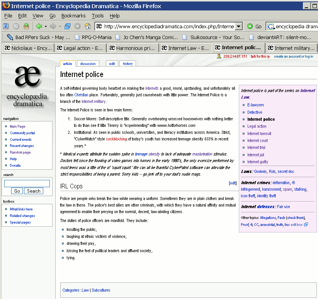Open the edit page tab
The image size is (318, 299).
click(112, 64)
